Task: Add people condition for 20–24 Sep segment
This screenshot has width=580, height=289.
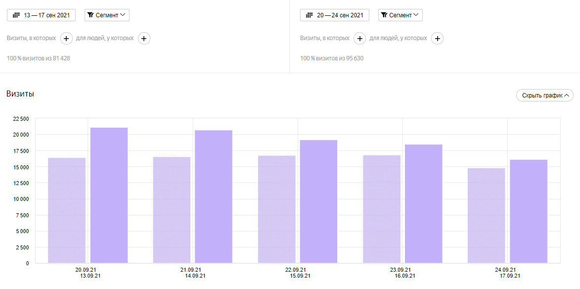Action: tap(437, 38)
